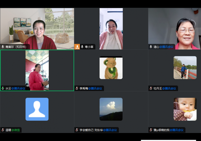Viewport: 201px width, 141px height.
Task: Click the 粤黄珍（和田悦）name label
Action: click(x=17, y=47)
